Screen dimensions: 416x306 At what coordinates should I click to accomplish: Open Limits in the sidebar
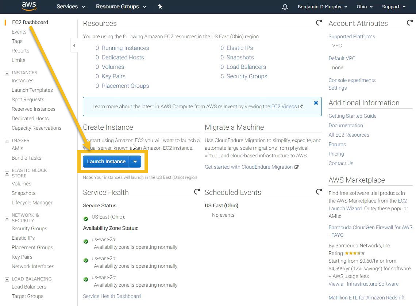pos(19,60)
